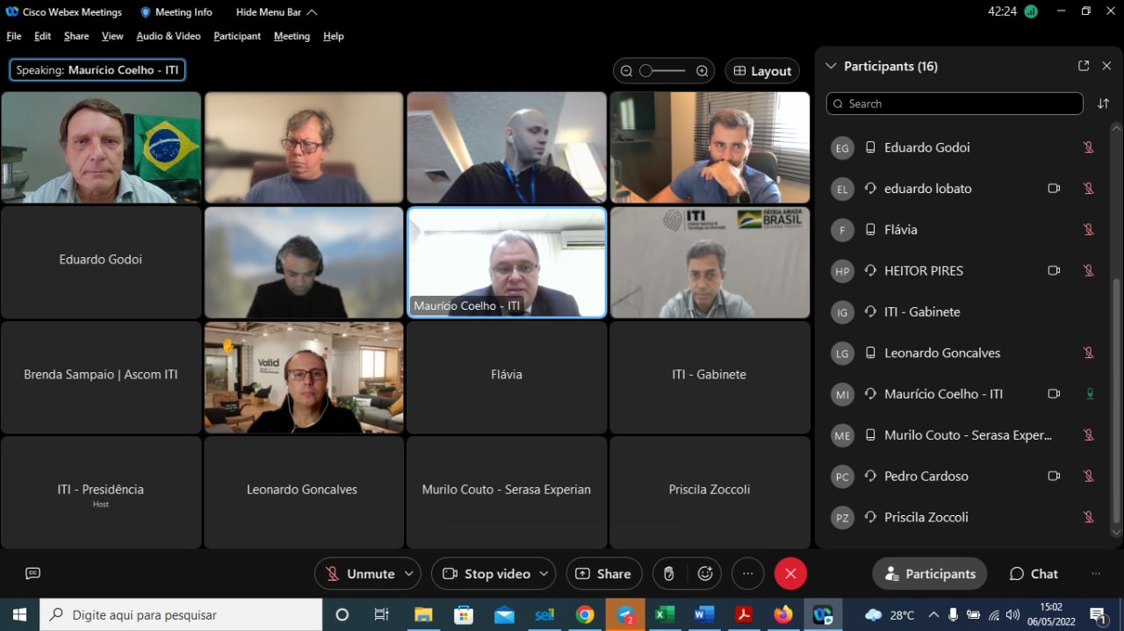Click the raise hand icon in toolbar
Screen dimensions: 1124x631
pos(668,574)
